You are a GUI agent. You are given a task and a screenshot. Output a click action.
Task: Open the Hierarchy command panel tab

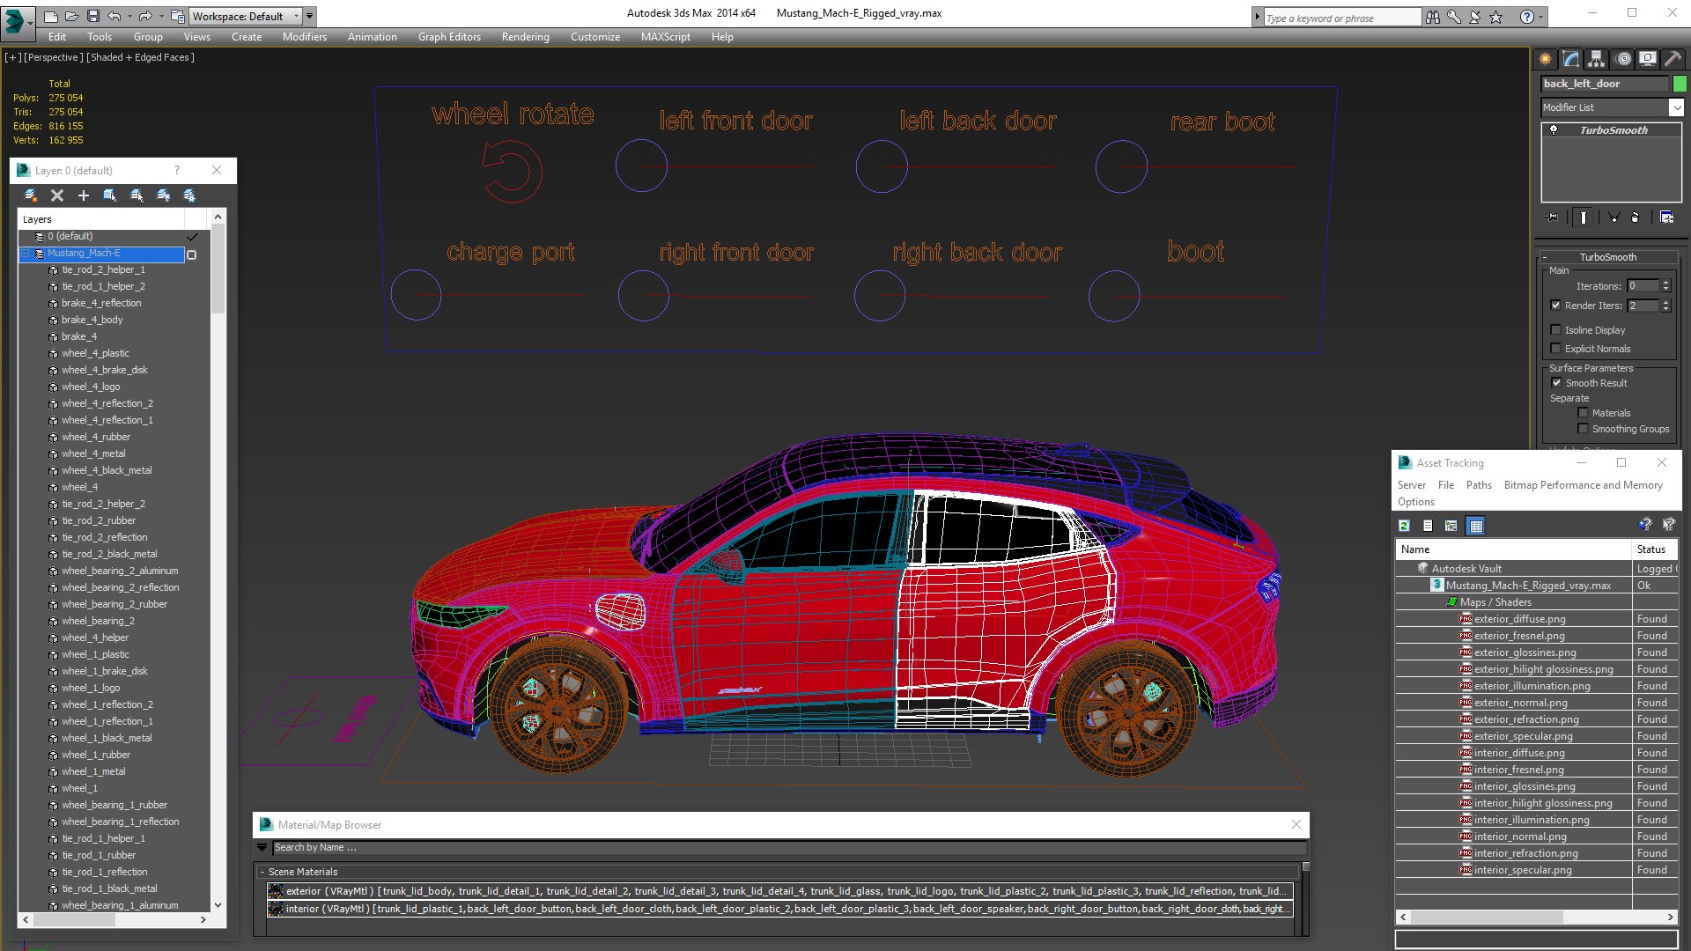click(x=1597, y=59)
